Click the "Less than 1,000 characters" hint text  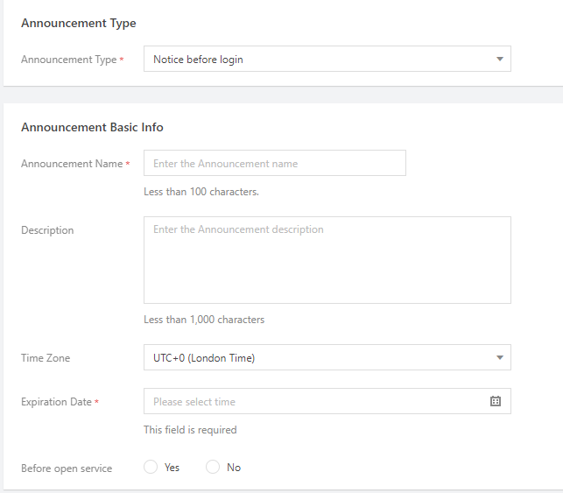click(204, 320)
